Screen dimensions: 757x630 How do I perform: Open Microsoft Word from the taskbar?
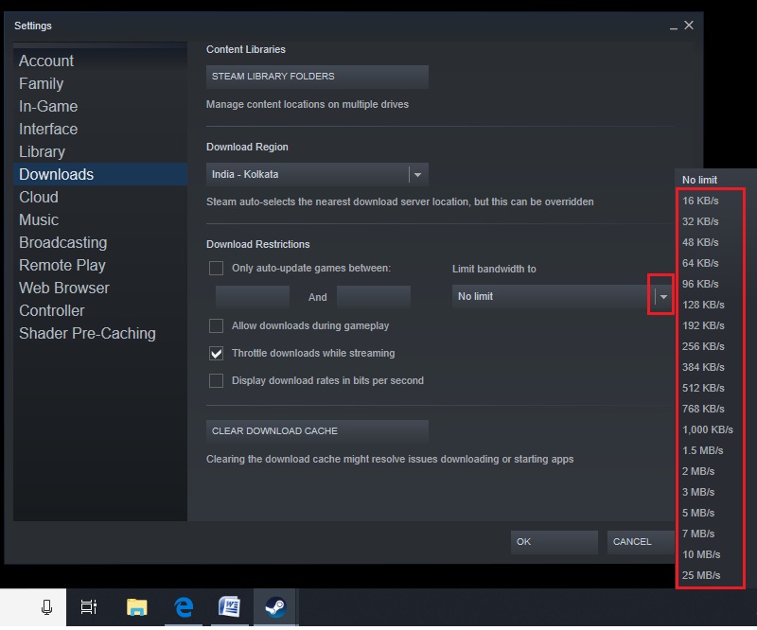pyautogui.click(x=229, y=607)
